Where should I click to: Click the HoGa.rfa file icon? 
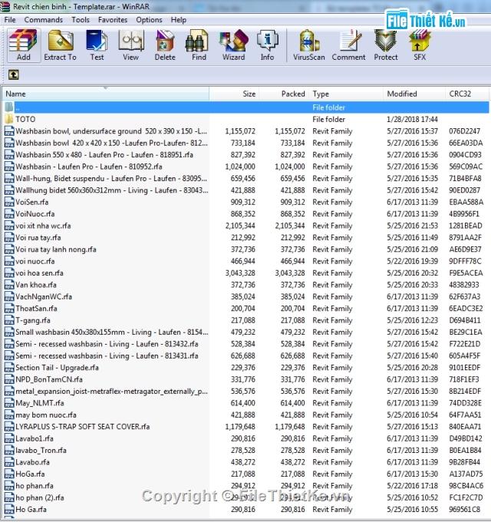point(9,474)
